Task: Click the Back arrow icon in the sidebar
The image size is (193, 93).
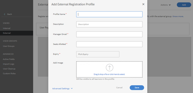Action: 5,14
